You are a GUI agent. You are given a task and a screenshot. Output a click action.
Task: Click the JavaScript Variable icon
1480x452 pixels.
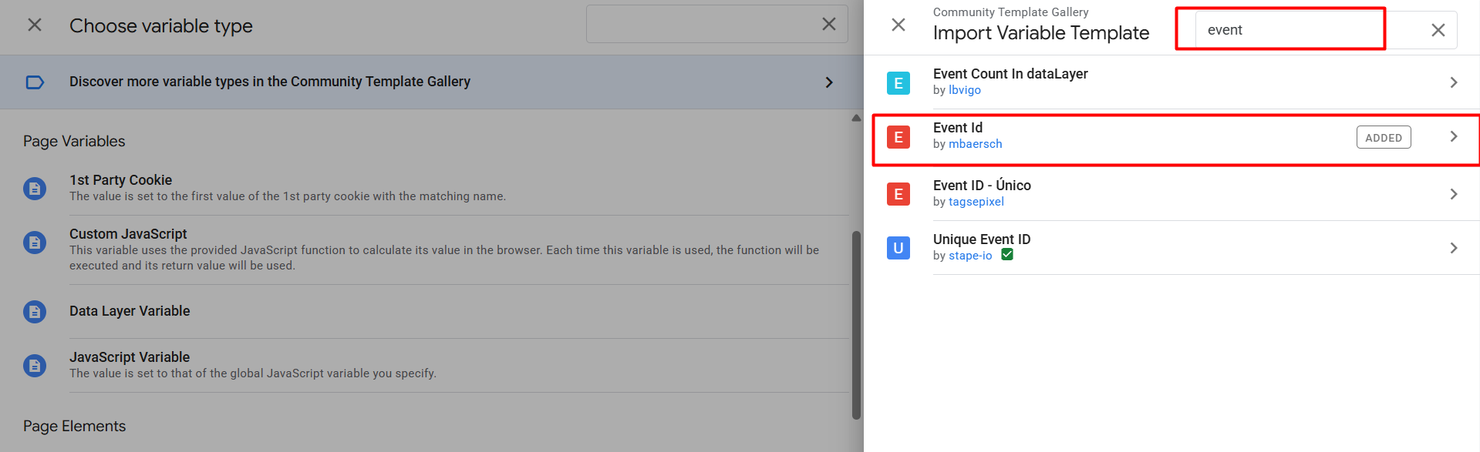point(35,365)
